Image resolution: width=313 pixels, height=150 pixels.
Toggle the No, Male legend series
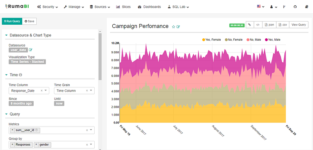(x=254, y=40)
